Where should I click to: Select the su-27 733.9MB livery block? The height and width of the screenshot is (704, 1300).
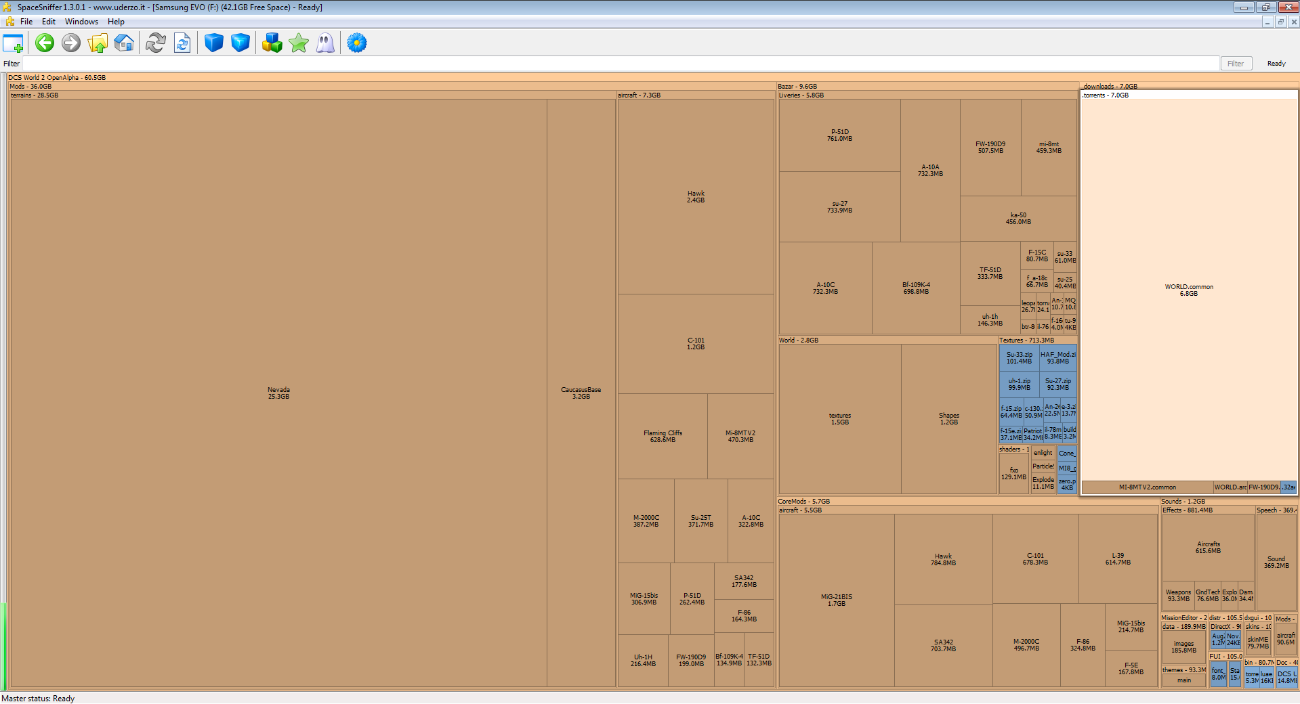coord(839,207)
